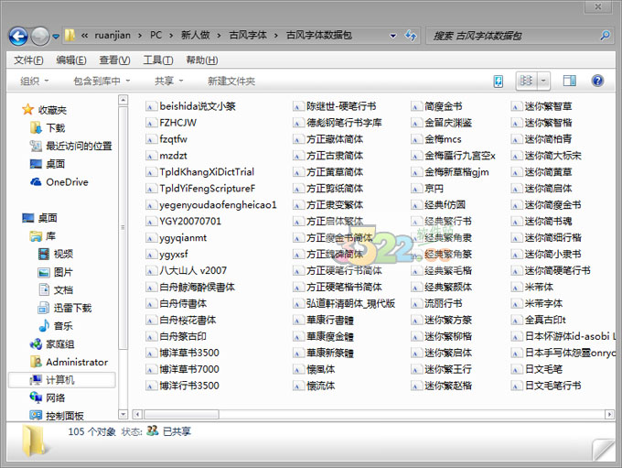
Task: Select the 简瘦金书 font file
Action: coord(436,106)
